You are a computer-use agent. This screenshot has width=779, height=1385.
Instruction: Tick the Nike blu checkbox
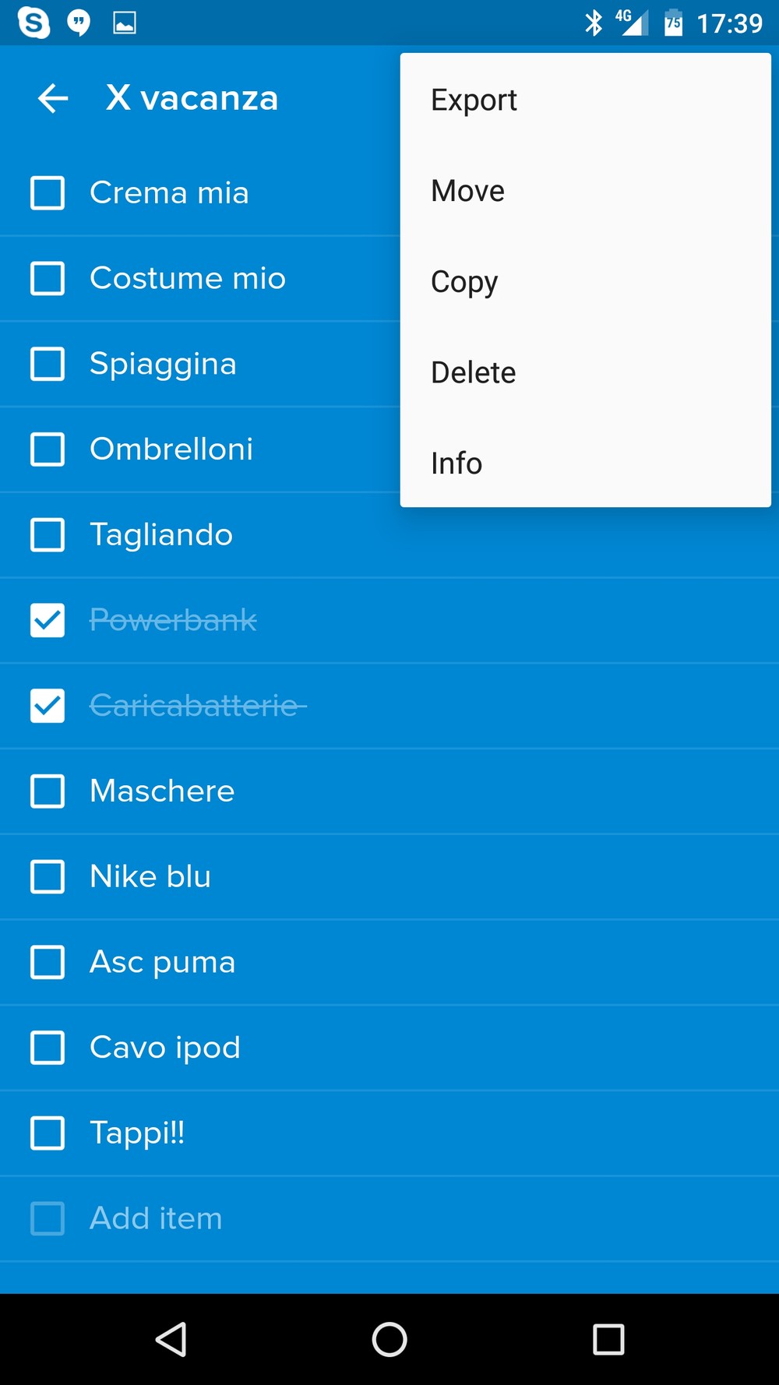click(48, 877)
